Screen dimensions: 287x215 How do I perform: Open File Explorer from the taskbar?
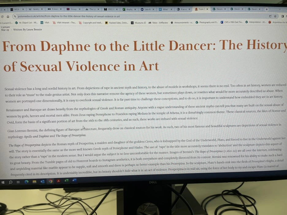point(34,182)
